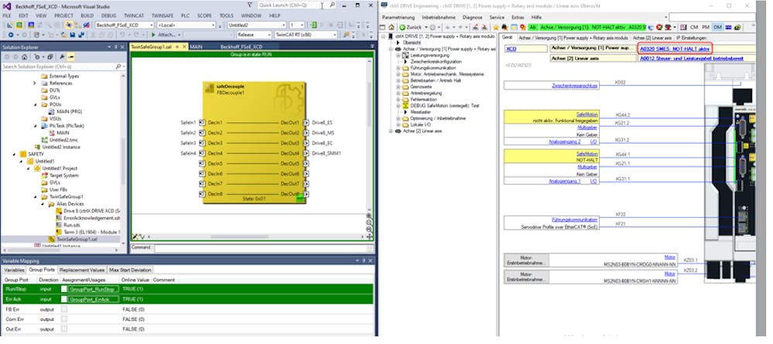Click the Zwischenkreisanschluss link
773x344 pixels.
(575, 85)
